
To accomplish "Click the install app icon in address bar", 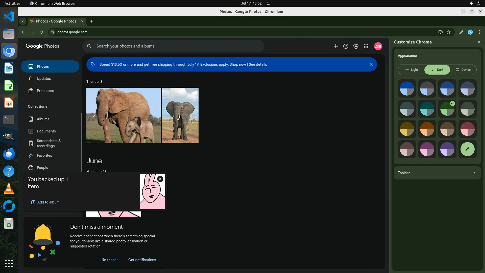I will pos(440,32).
